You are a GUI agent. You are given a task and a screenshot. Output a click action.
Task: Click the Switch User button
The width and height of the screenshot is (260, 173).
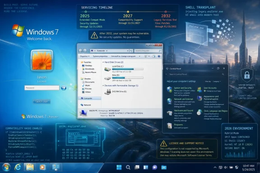pyautogui.click(x=42, y=101)
